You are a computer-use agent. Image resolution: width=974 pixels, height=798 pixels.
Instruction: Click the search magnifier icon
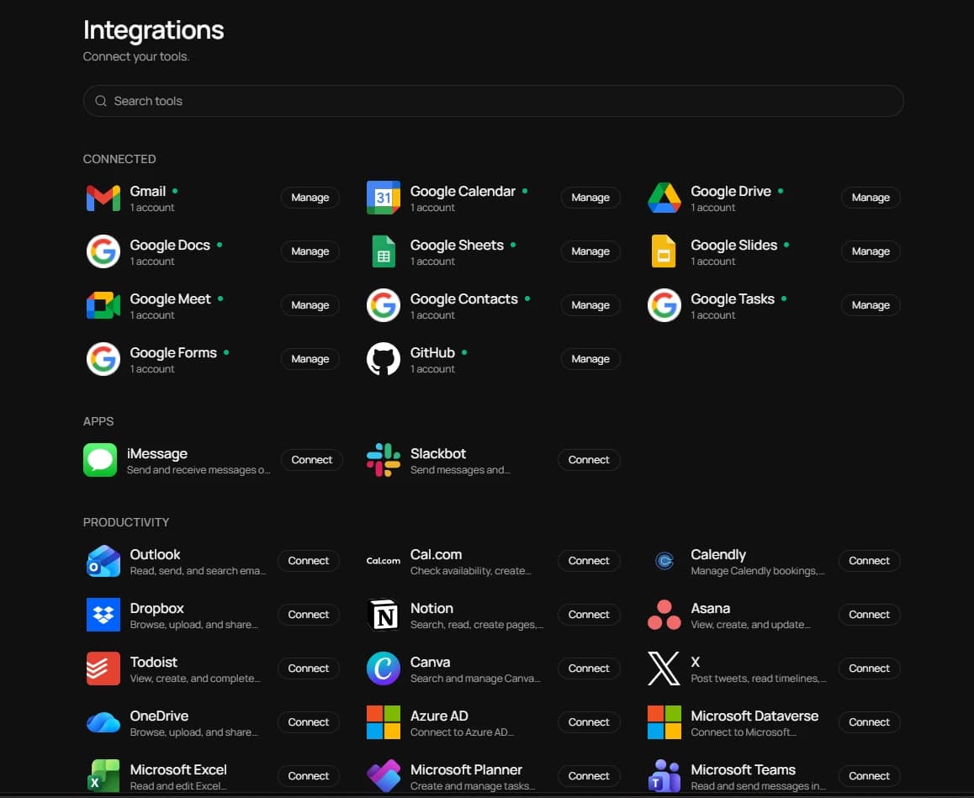coord(101,101)
